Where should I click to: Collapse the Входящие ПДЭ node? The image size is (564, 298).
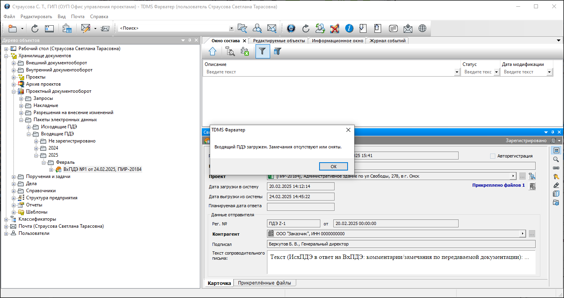[x=29, y=134]
